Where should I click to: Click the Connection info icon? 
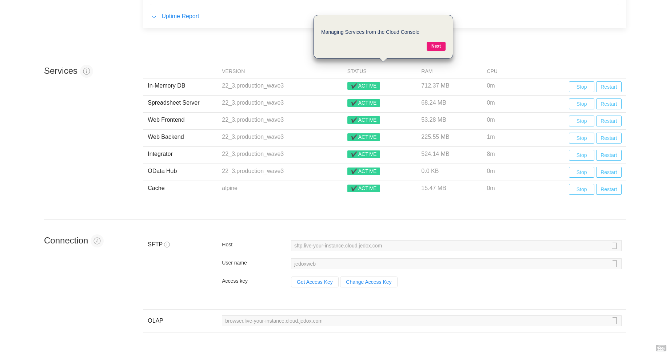97,241
